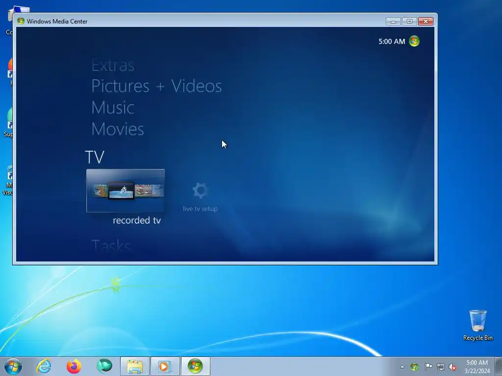Screen dimensions: 502x376
Task: Select Pictures + Videos category
Action: click(x=156, y=86)
